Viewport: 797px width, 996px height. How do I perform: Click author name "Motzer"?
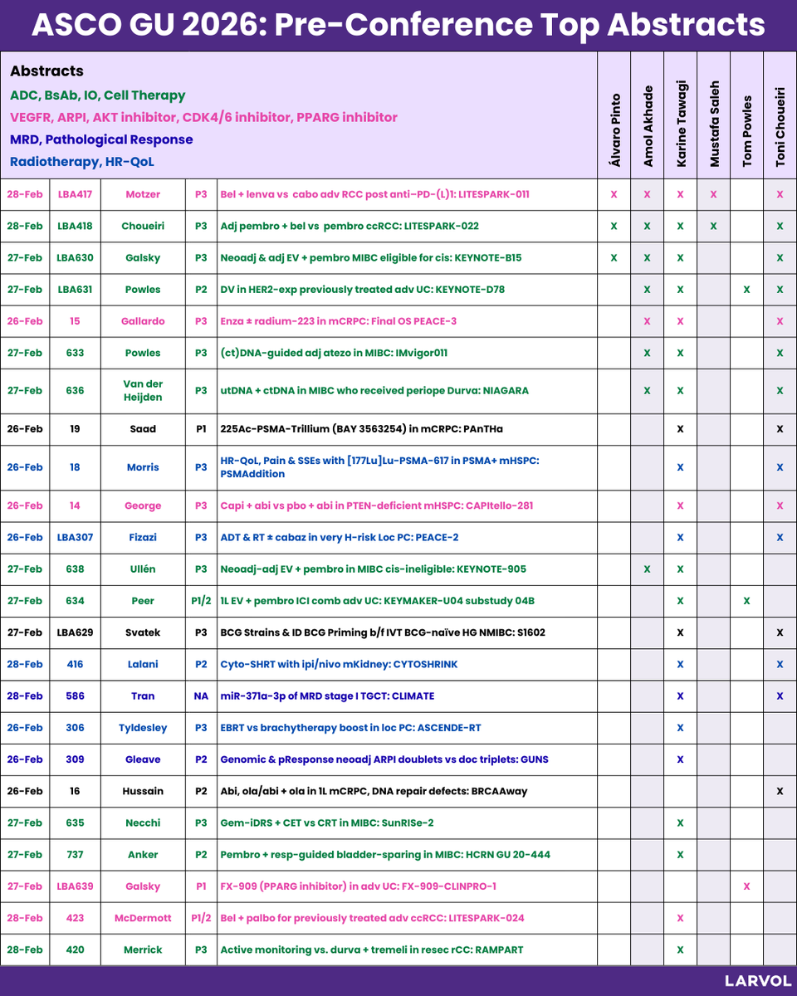tap(143, 194)
